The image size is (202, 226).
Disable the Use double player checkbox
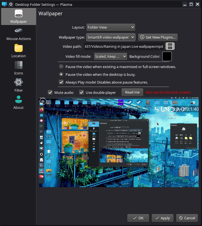(x=81, y=92)
